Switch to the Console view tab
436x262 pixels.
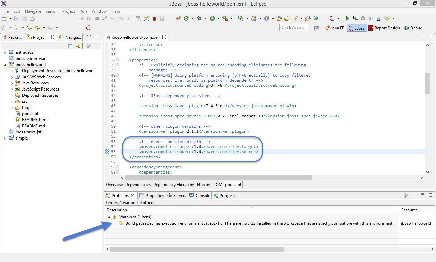tap(200, 196)
